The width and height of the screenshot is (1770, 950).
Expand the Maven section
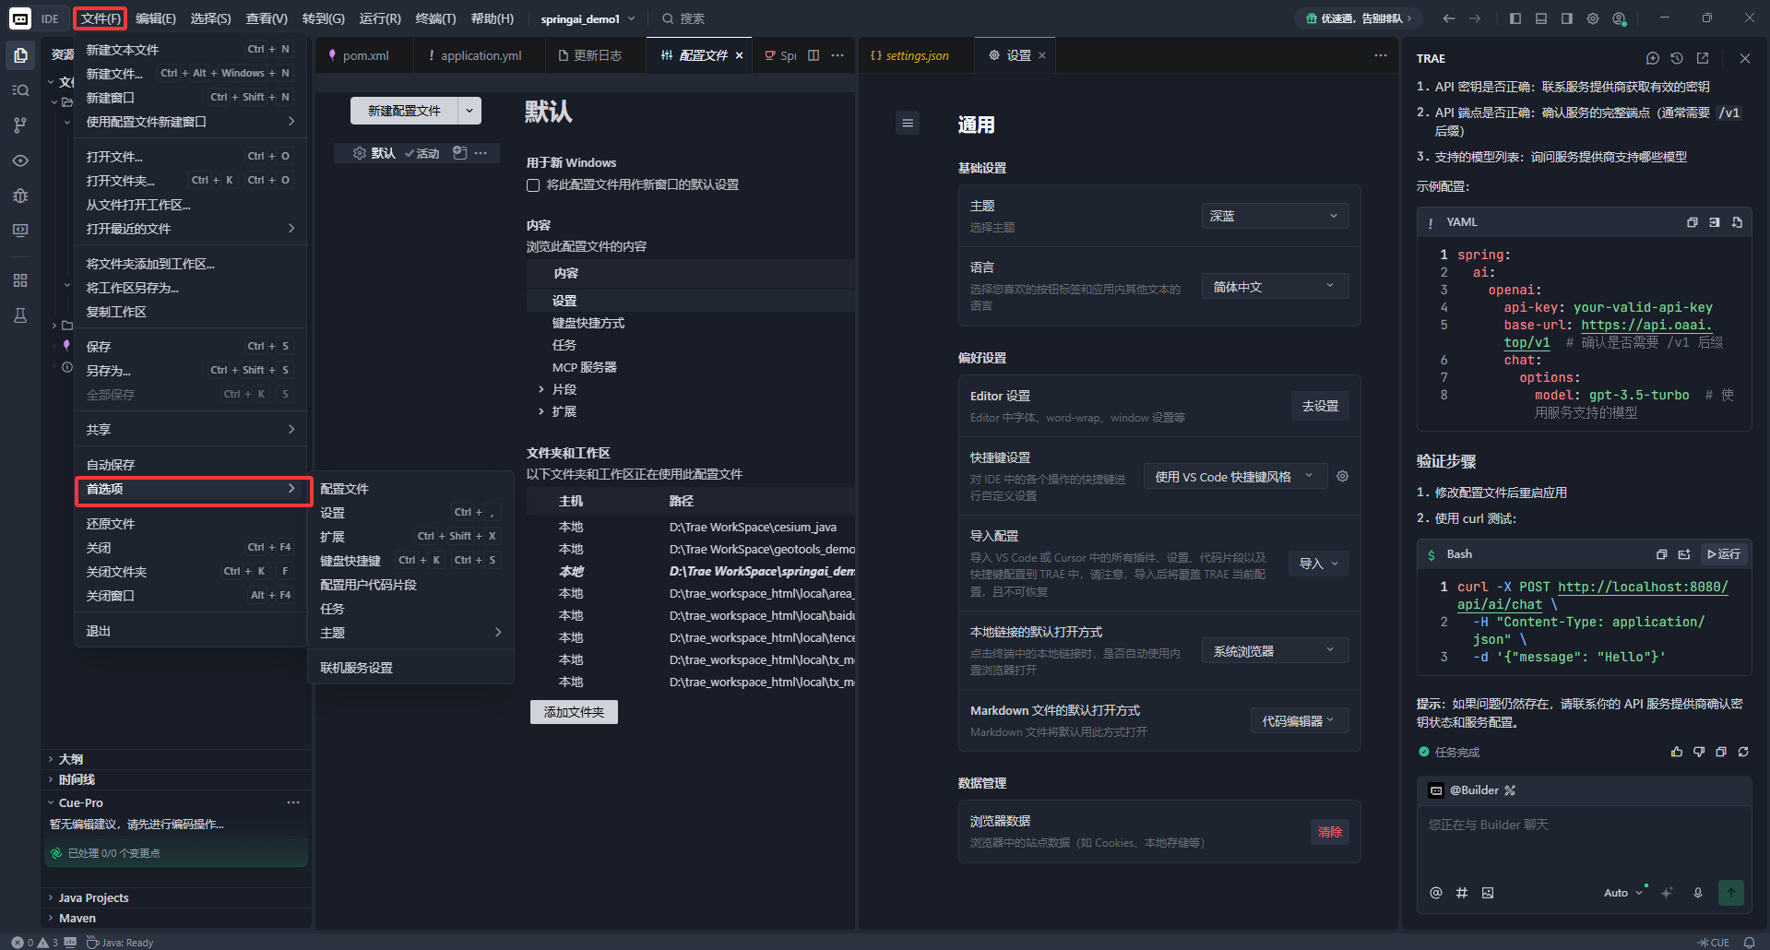177,918
